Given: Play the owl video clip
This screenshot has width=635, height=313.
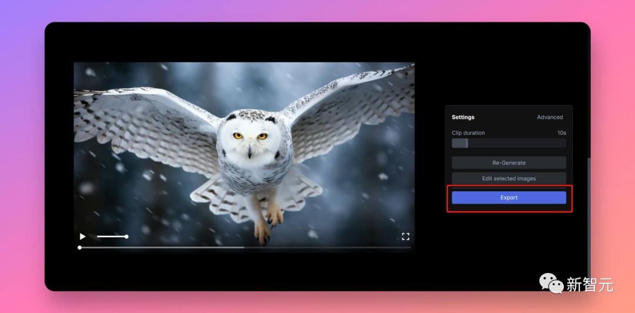Looking at the screenshot, I should pyautogui.click(x=83, y=237).
